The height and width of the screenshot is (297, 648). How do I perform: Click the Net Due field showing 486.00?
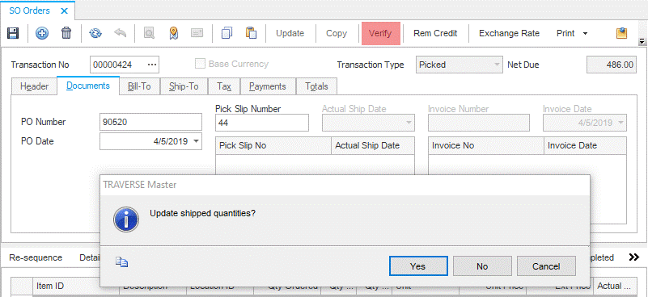tap(612, 65)
